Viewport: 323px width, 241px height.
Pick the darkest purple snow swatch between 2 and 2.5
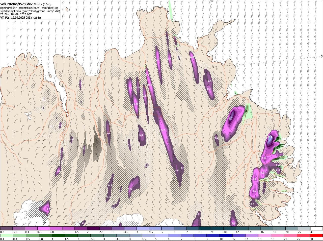(93, 228)
